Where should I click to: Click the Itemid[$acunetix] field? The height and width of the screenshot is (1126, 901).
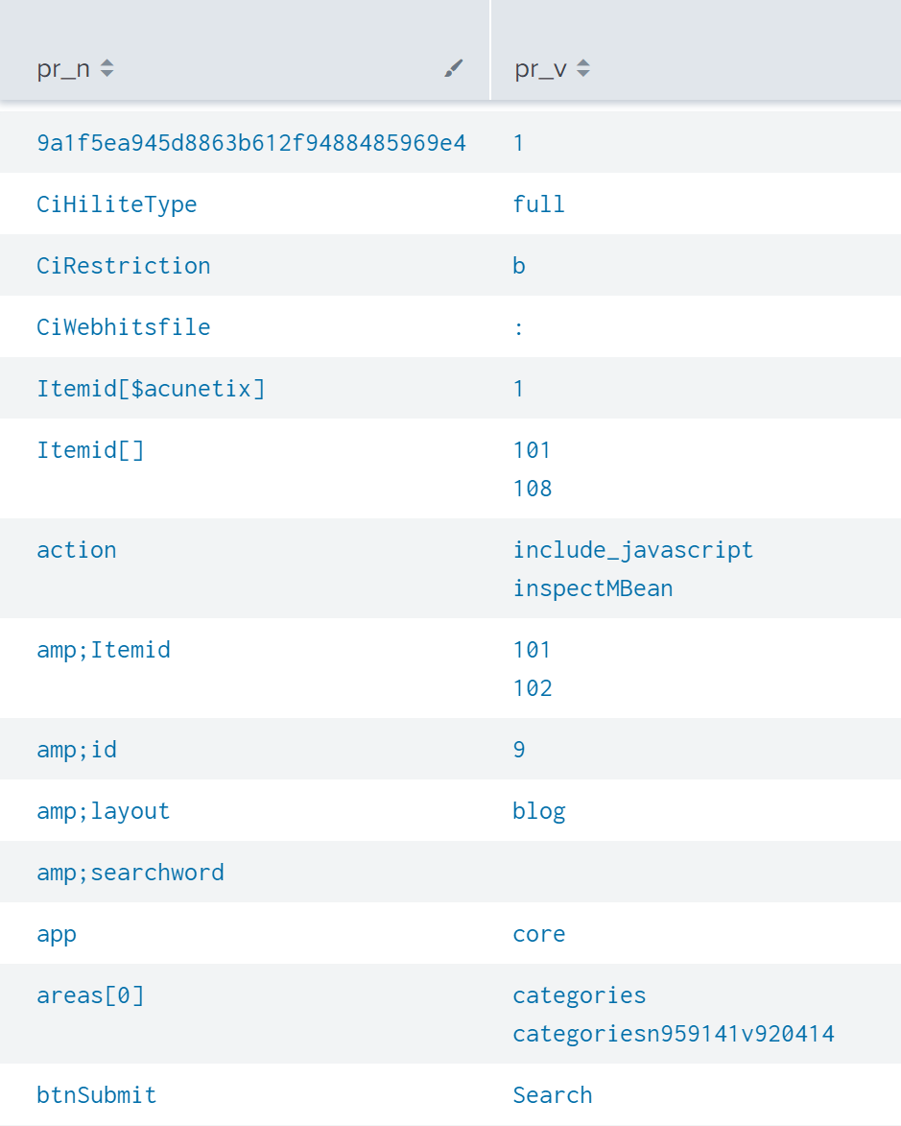(x=151, y=389)
